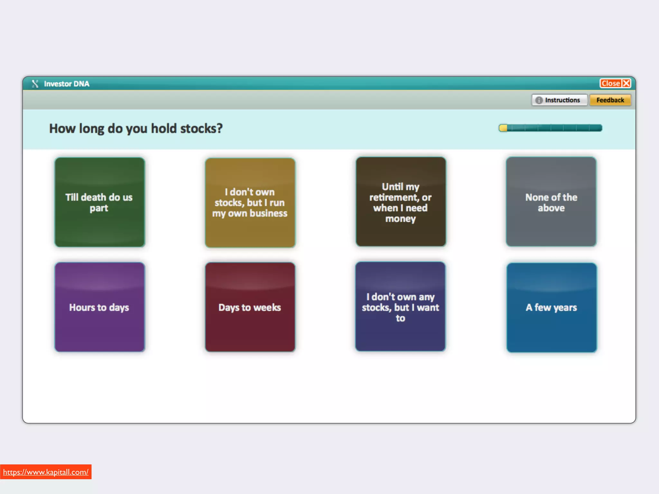Select 'None of the above' tile

click(551, 202)
